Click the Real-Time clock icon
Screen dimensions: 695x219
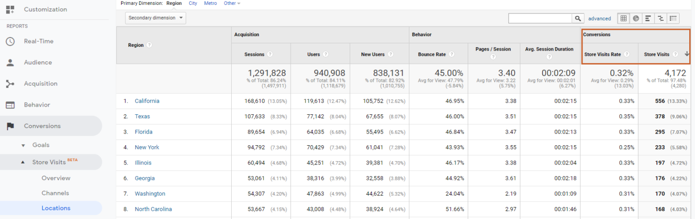point(10,41)
